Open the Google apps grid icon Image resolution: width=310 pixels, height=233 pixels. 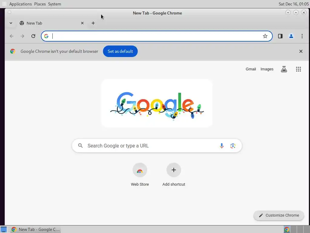tap(298, 69)
